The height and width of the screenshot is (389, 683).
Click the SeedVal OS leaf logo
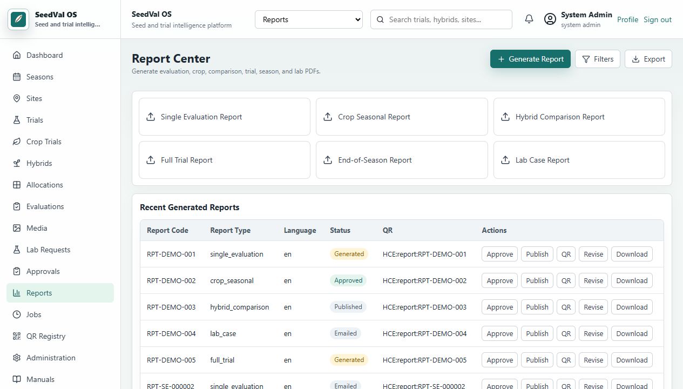coord(18,19)
